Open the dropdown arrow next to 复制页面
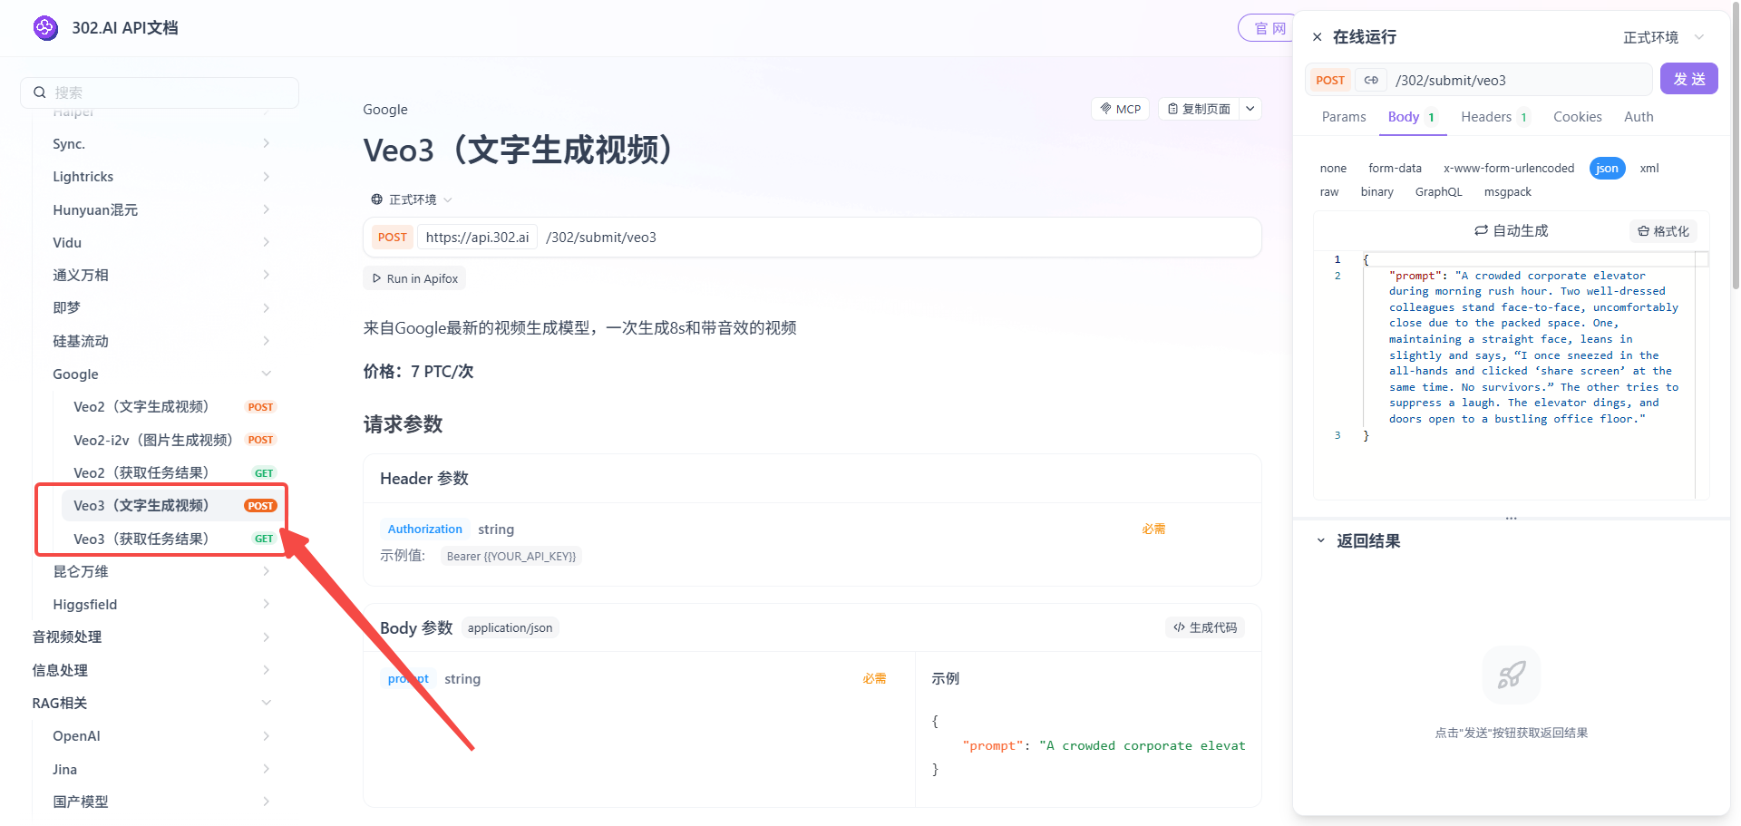Viewport: 1741px width, 826px height. tap(1250, 109)
